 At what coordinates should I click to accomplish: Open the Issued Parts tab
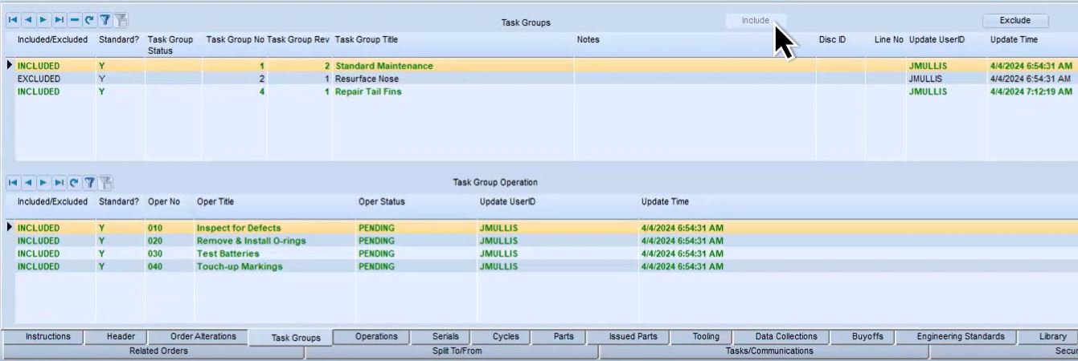click(x=633, y=336)
